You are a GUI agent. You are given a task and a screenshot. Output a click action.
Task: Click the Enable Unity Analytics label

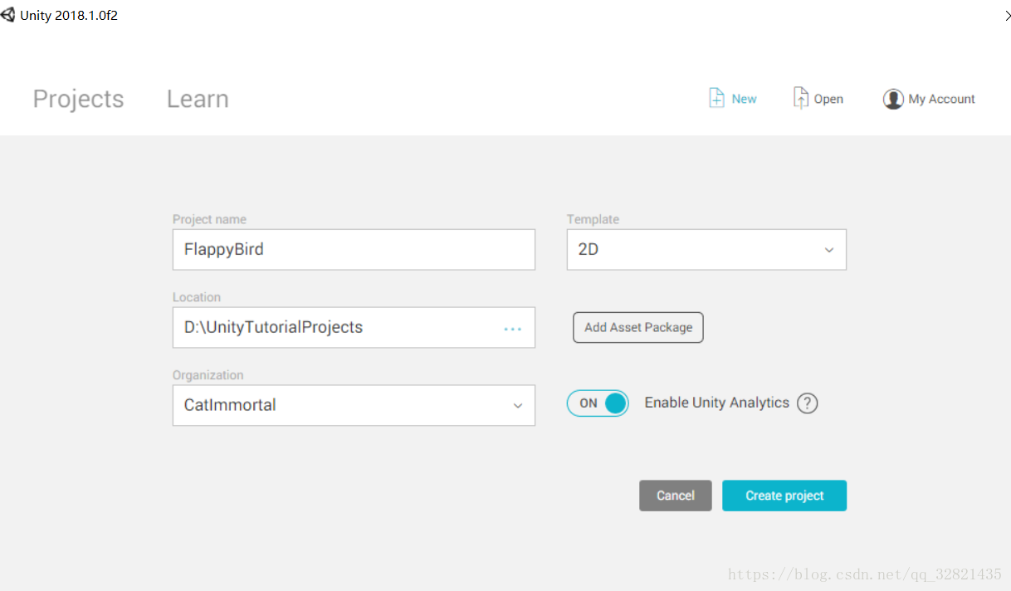[x=717, y=403]
